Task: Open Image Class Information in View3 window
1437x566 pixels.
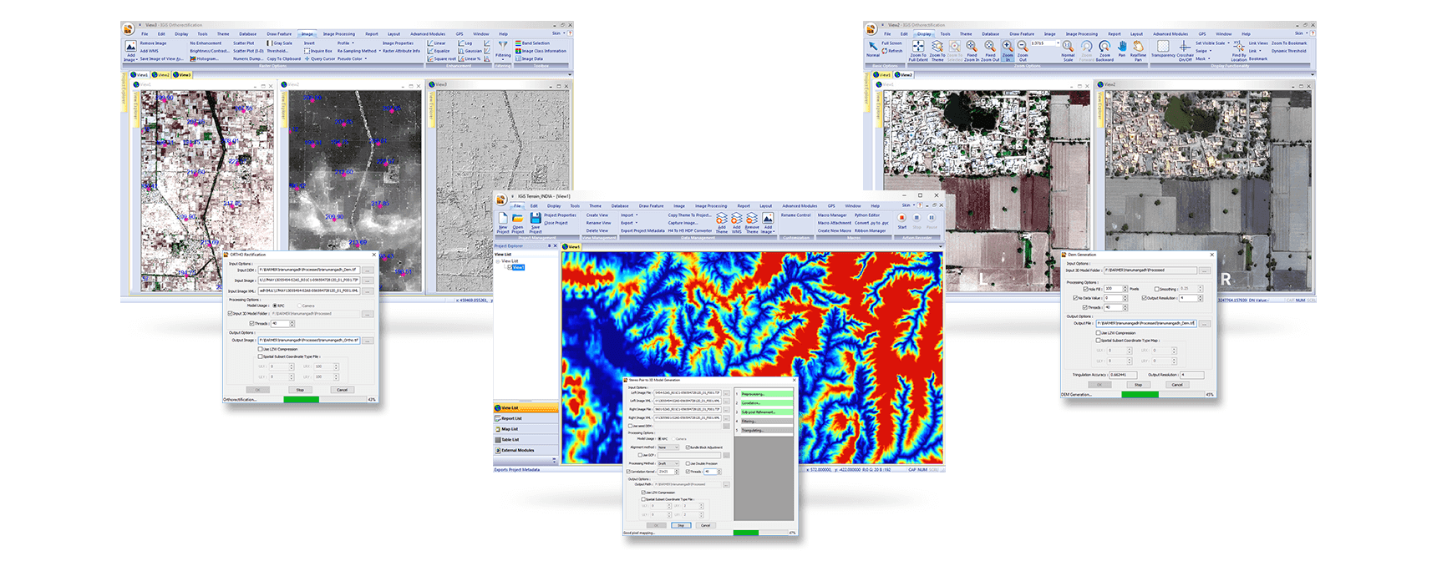Action: pyautogui.click(x=541, y=51)
